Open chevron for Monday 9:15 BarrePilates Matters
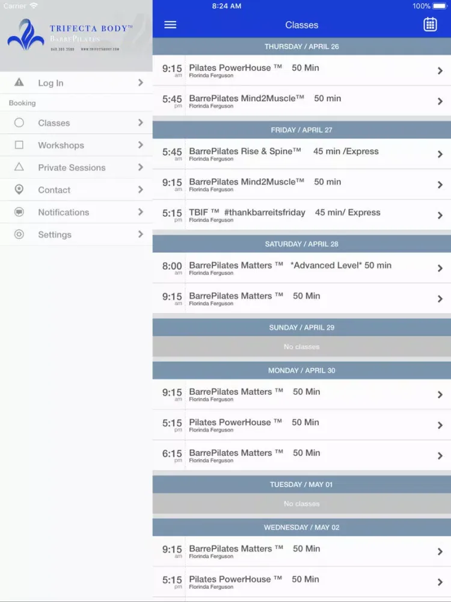Viewport: 451px width, 602px height. pos(440,395)
